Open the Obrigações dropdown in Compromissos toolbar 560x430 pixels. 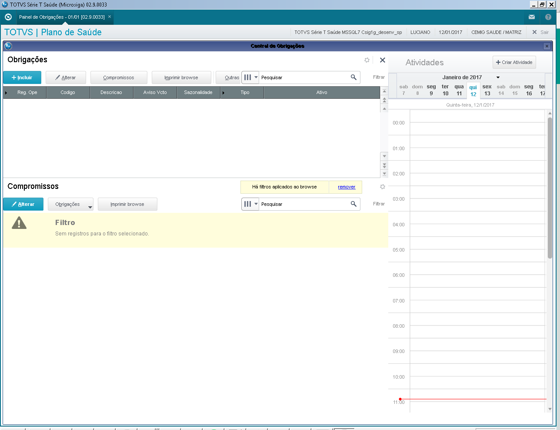[70, 204]
